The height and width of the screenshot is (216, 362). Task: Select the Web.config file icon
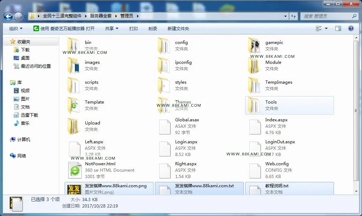(255, 171)
